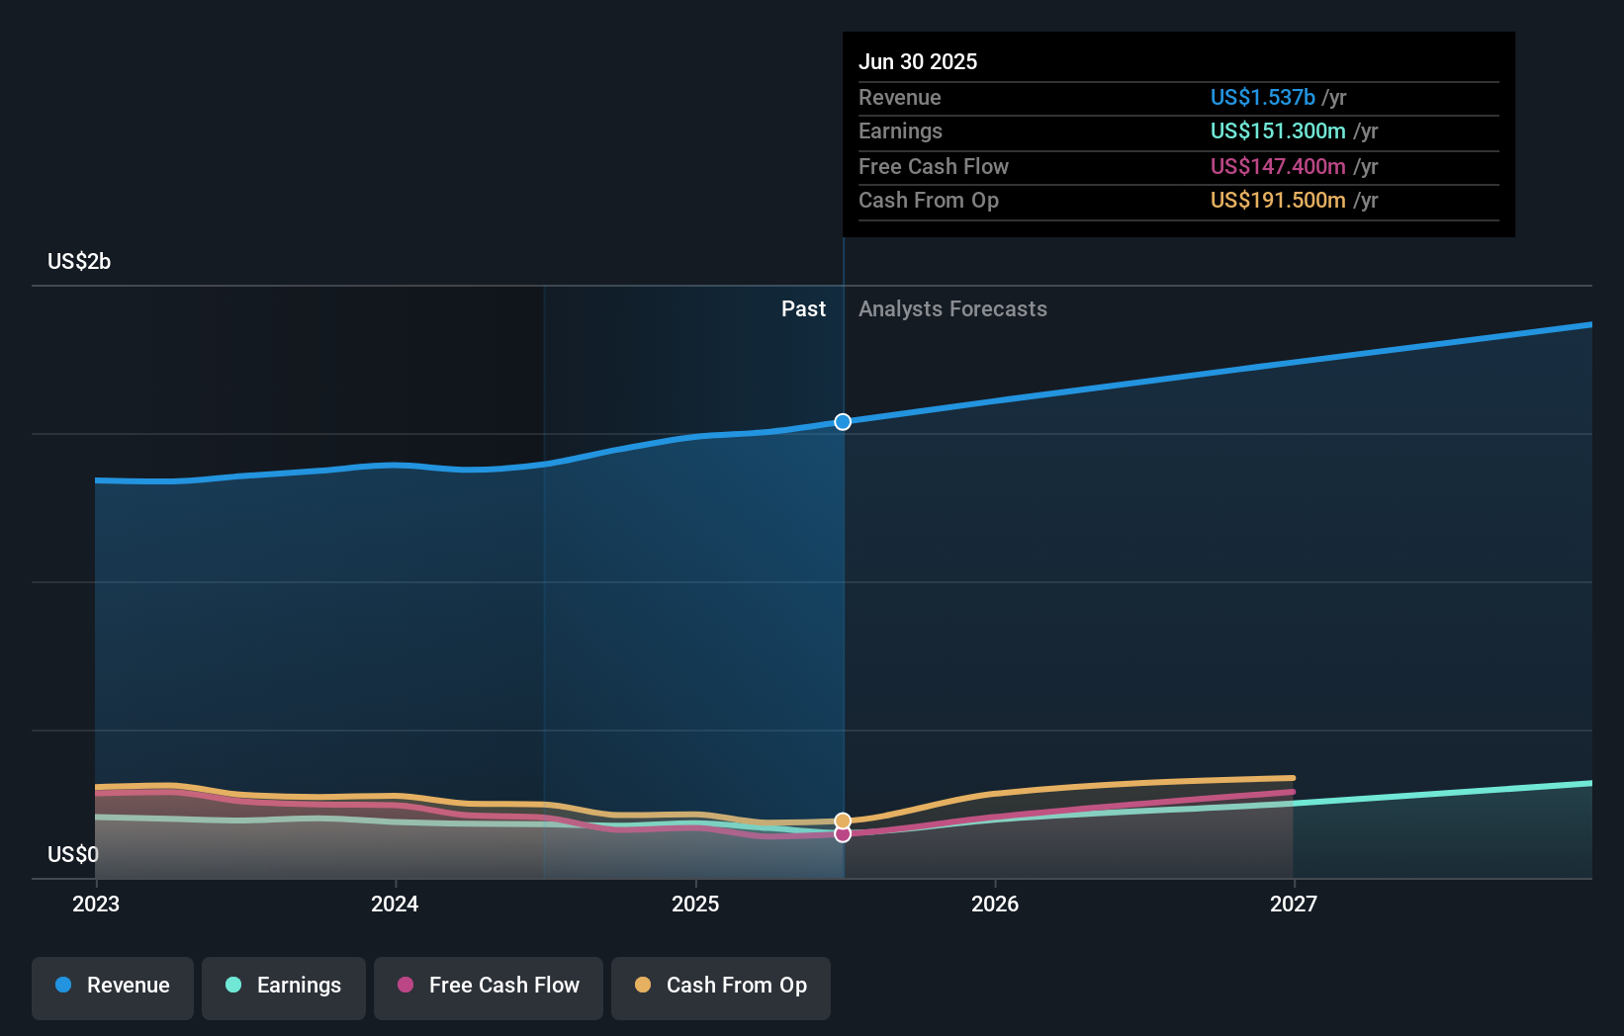The height and width of the screenshot is (1036, 1624).
Task: Expand the Jun 30 2025 tooltip details
Action: pyautogui.click(x=918, y=61)
